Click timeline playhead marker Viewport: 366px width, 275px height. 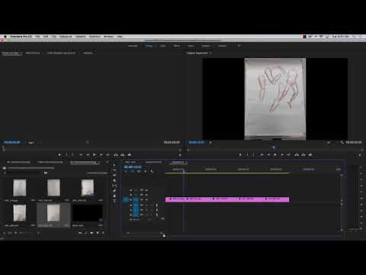184,171
